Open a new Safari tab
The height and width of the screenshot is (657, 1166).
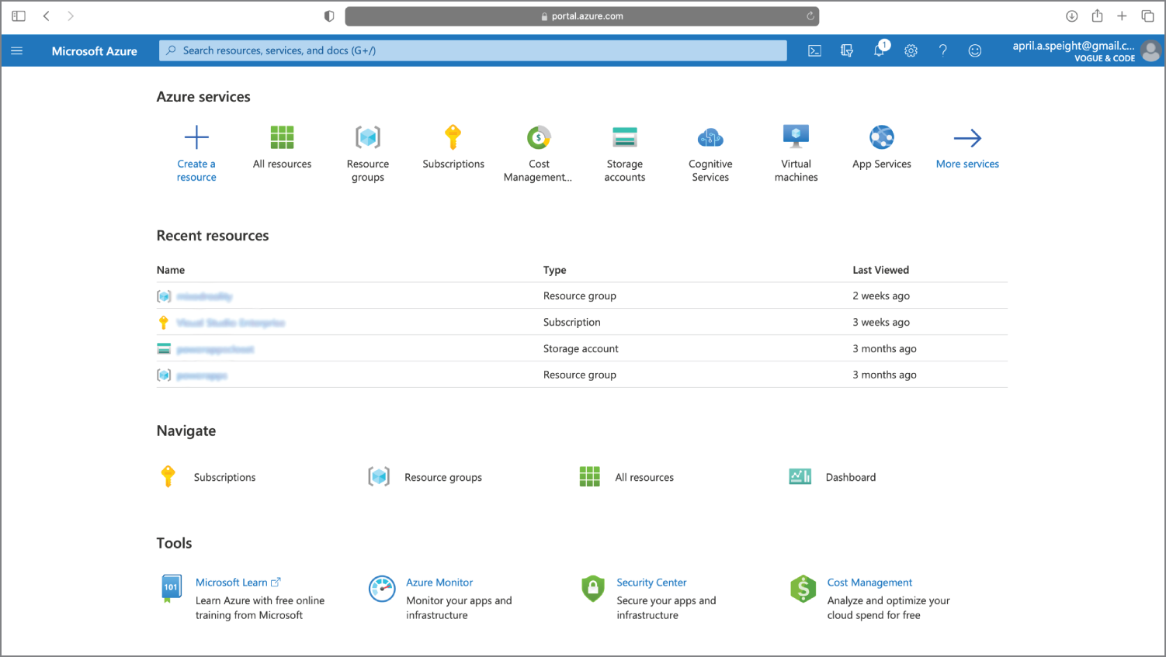[x=1122, y=16]
